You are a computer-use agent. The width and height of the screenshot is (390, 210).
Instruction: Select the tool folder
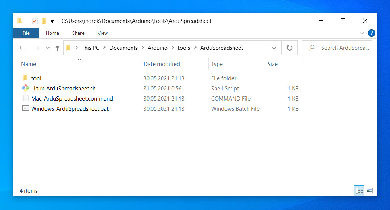[x=36, y=78]
